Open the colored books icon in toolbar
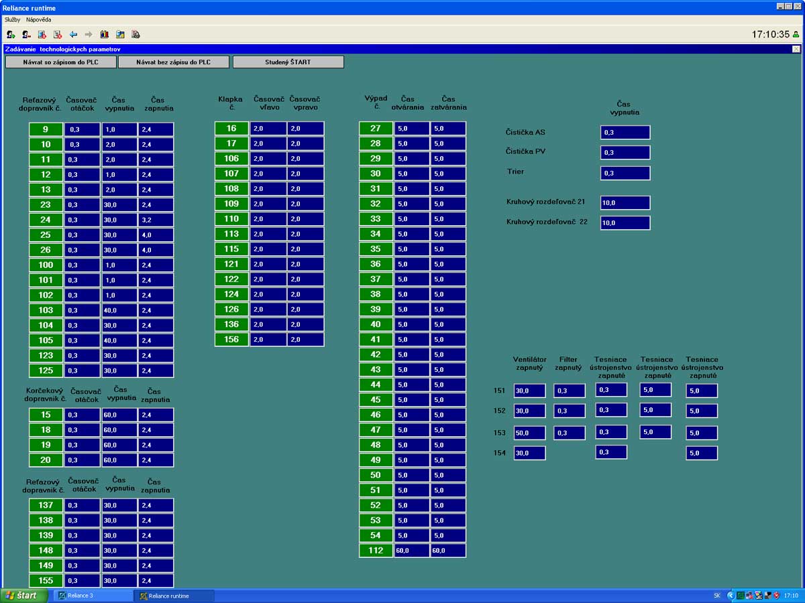Screen dimensions: 805x603 click(105, 34)
